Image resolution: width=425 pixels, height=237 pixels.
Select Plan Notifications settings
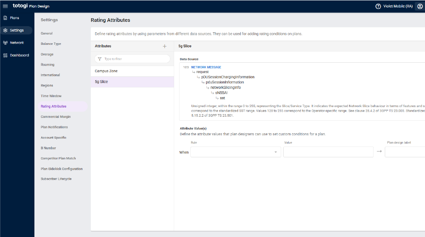click(x=54, y=127)
